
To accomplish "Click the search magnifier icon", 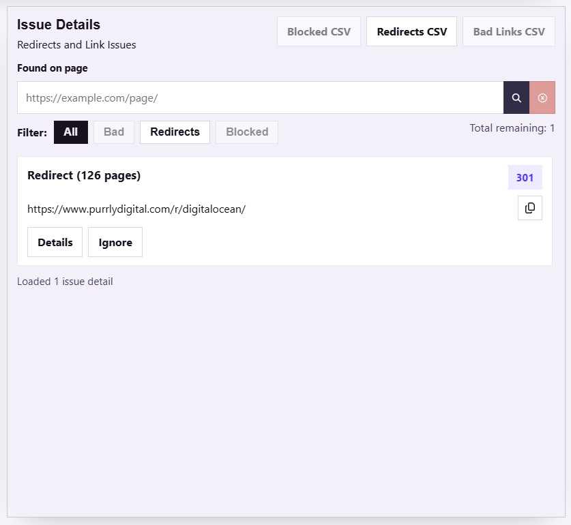I will pyautogui.click(x=516, y=97).
